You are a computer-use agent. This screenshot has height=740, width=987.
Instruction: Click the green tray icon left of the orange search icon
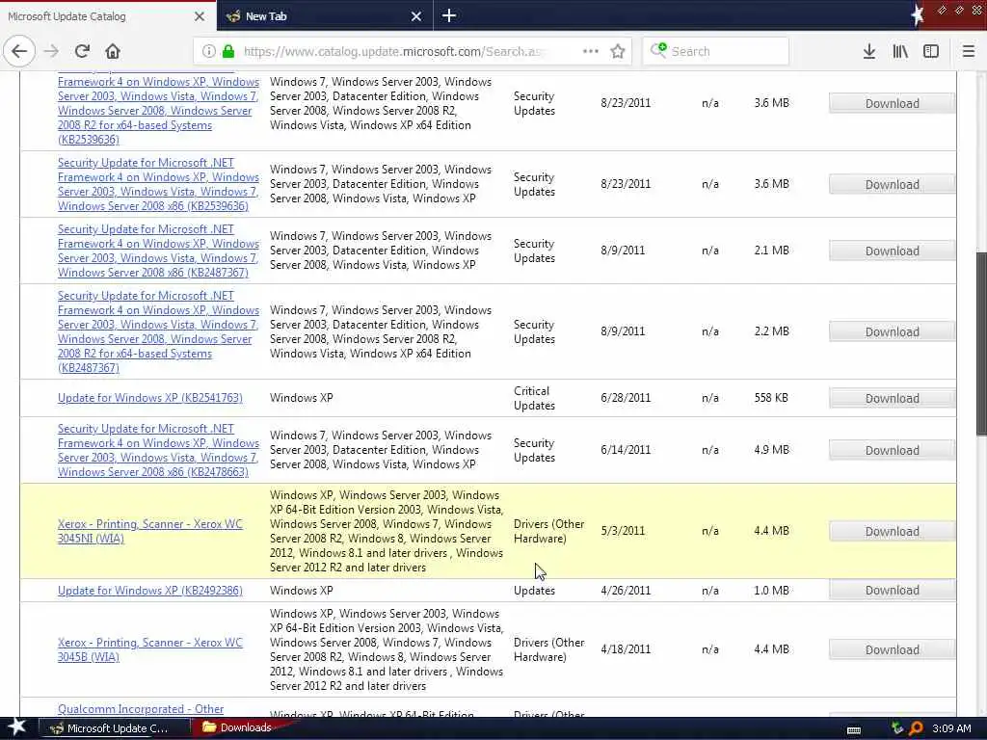(897, 728)
